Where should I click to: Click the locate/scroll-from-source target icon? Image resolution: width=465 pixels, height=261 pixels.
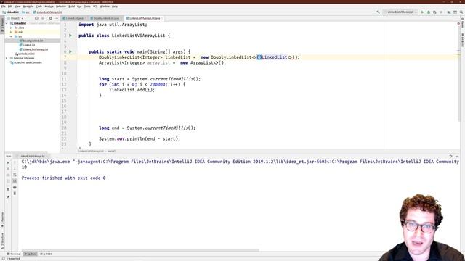point(36,18)
